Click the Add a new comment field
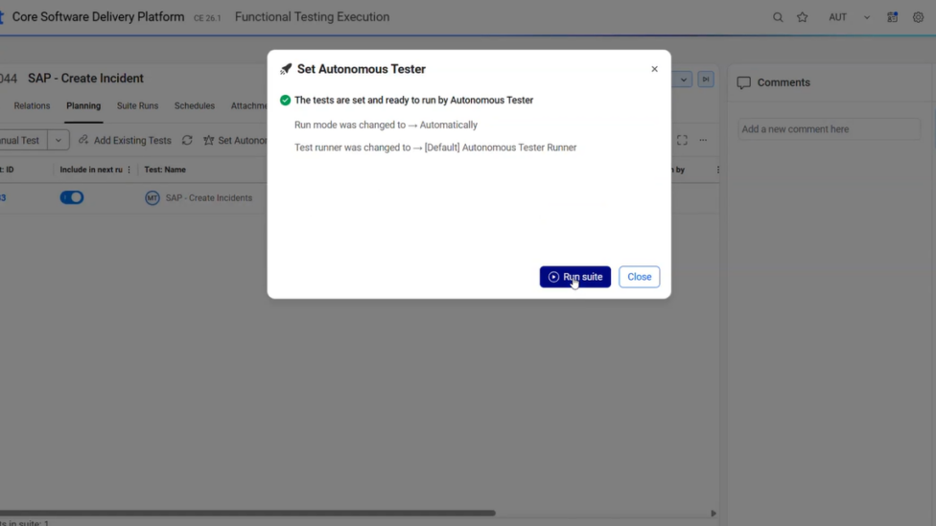The width and height of the screenshot is (936, 526). click(x=830, y=128)
